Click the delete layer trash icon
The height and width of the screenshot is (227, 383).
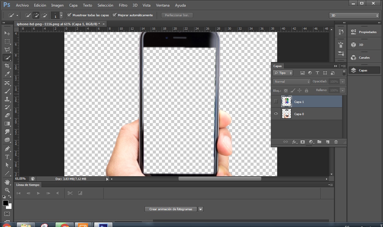pos(336,142)
